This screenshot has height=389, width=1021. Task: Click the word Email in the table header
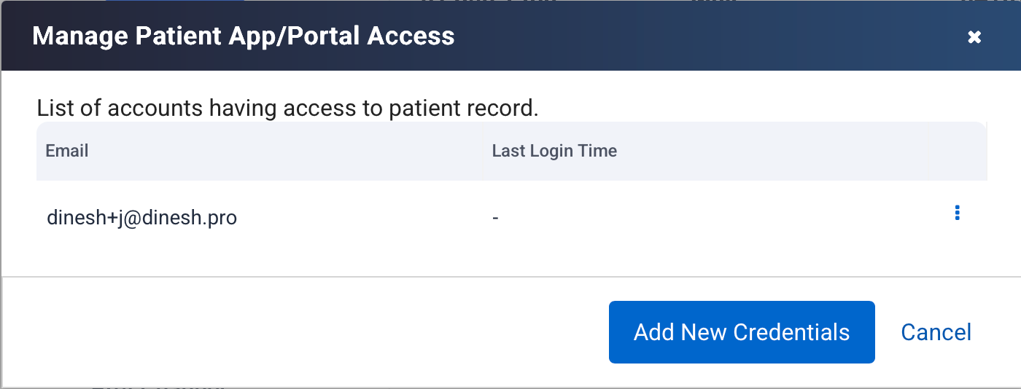click(x=67, y=151)
